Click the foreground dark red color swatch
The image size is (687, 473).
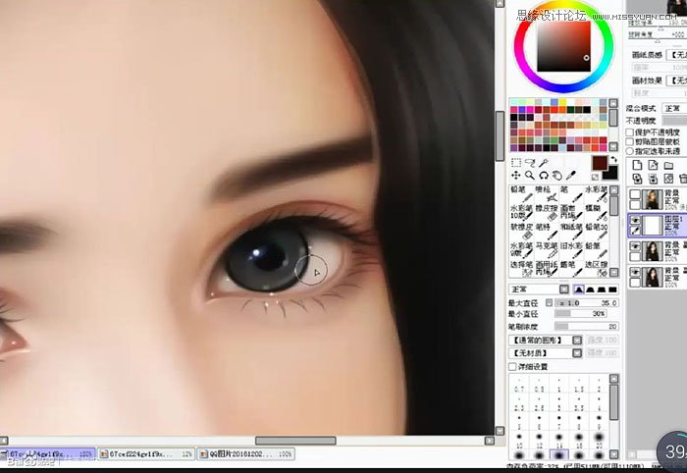coord(600,163)
